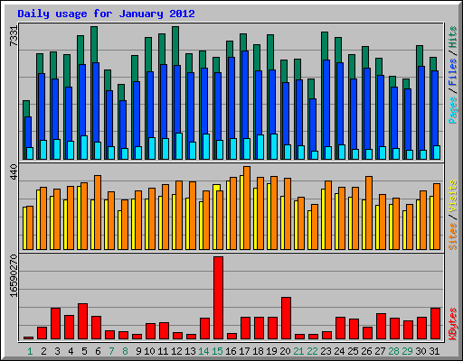Click the orange visits bar for day 26
The height and width of the screenshot is (361, 463).
[x=369, y=213]
